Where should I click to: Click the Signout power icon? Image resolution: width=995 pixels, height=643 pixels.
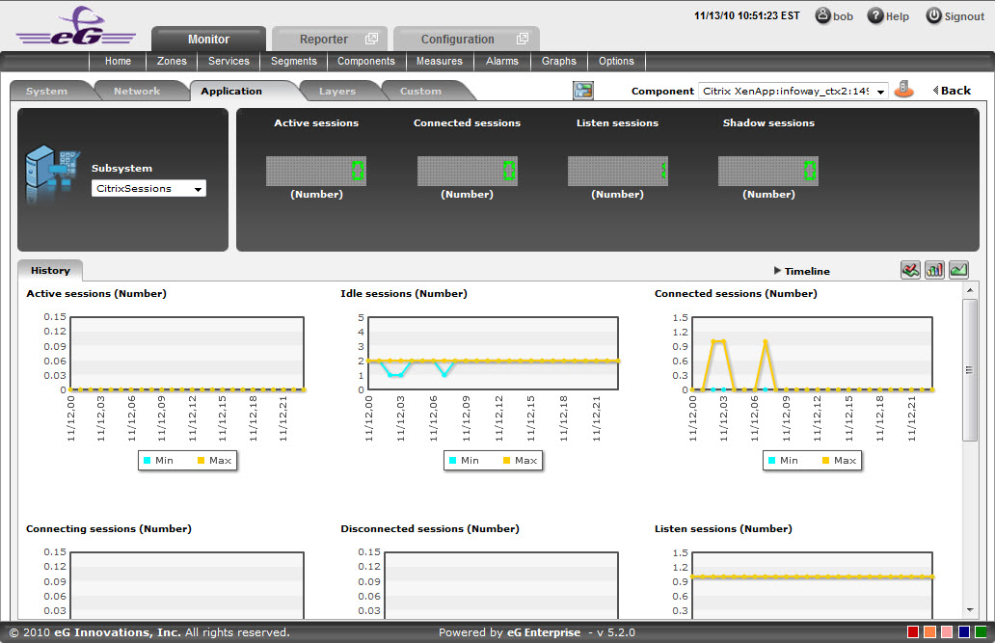point(933,15)
